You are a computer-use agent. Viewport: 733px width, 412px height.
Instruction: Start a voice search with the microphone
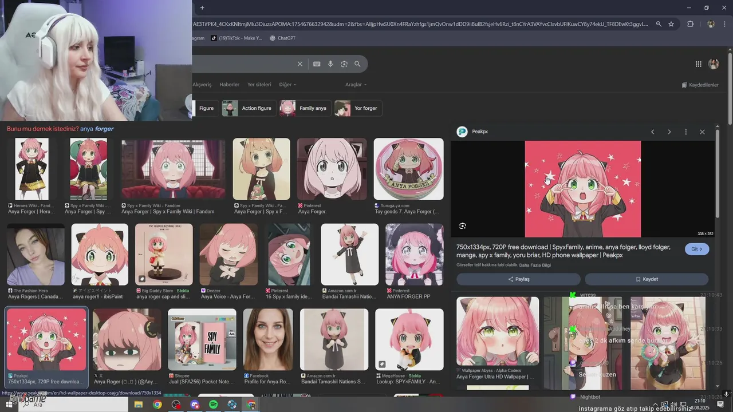(x=330, y=64)
